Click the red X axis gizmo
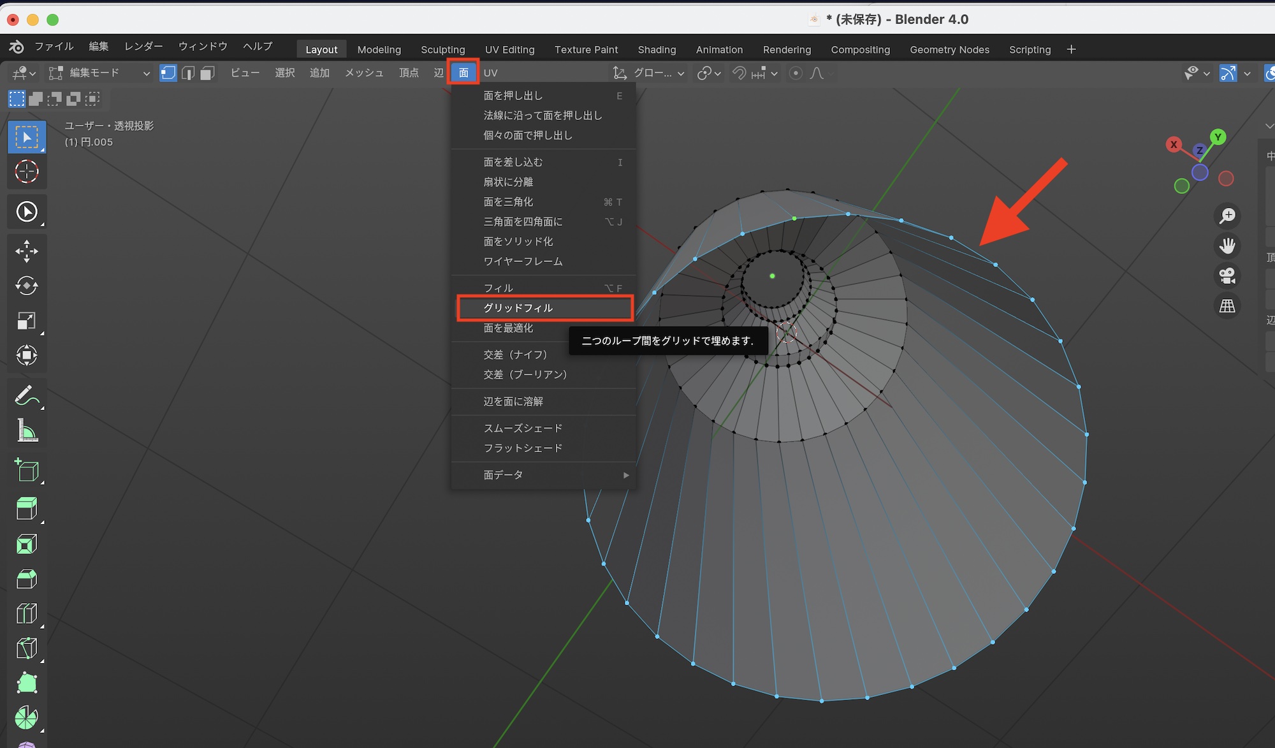 [1174, 145]
